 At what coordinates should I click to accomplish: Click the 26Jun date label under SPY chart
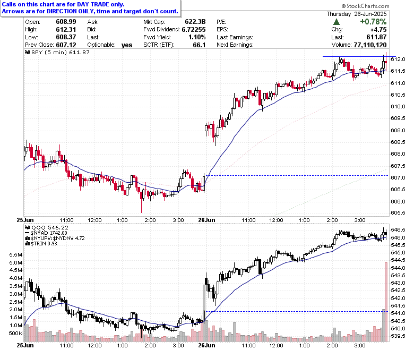(206, 220)
